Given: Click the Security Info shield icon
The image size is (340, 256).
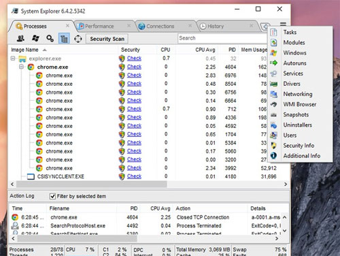Looking at the screenshot, I should pos(273,146).
